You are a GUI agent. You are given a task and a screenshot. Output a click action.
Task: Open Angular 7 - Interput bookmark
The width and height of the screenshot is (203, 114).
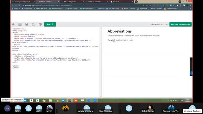[128, 9]
